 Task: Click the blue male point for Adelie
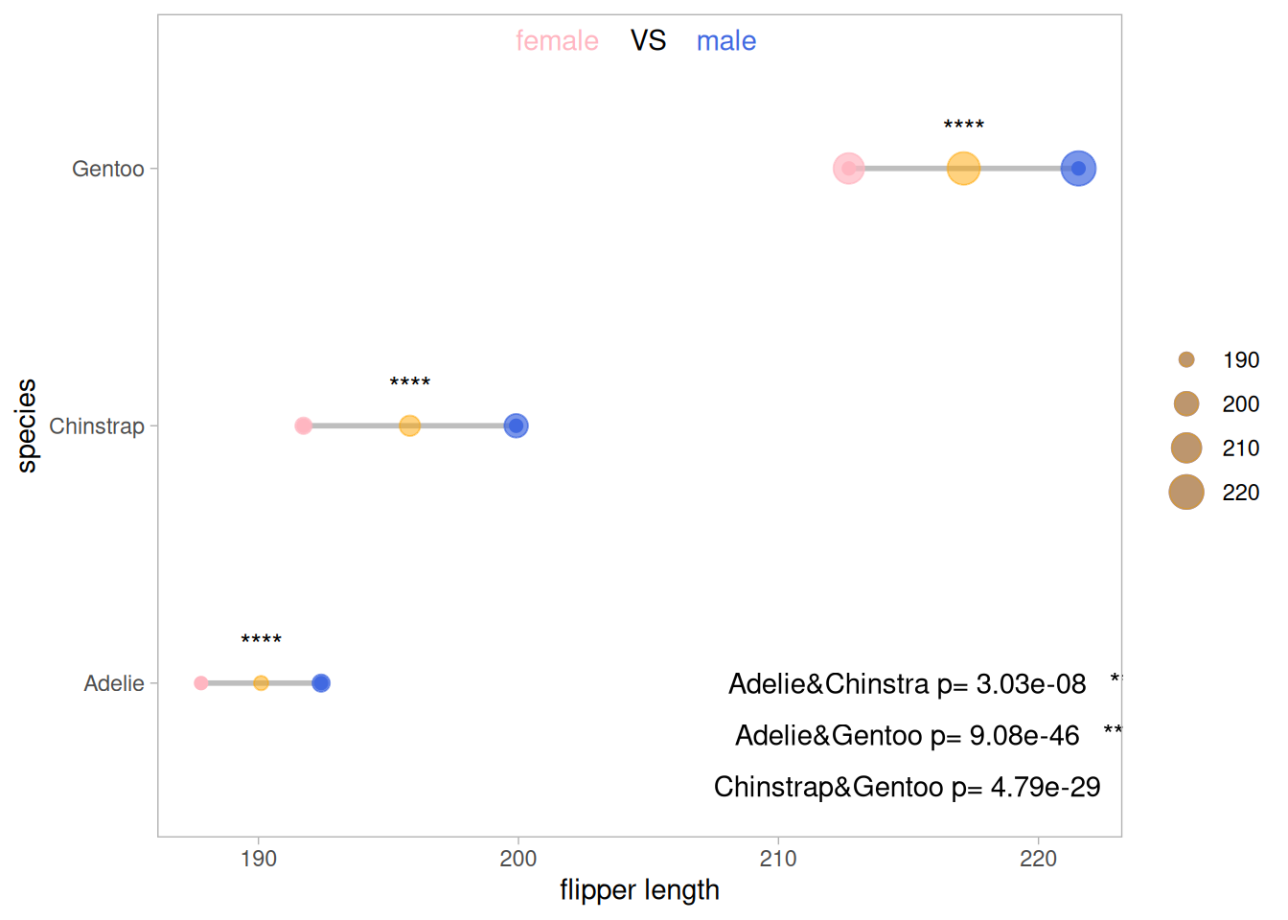pyautogui.click(x=321, y=683)
